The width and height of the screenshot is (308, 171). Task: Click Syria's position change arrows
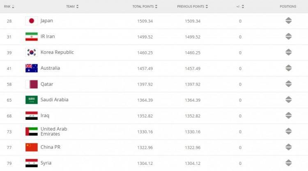[288, 163]
